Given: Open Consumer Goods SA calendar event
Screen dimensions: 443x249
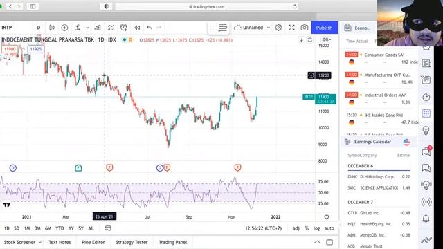Looking at the screenshot, I should 381,58.
